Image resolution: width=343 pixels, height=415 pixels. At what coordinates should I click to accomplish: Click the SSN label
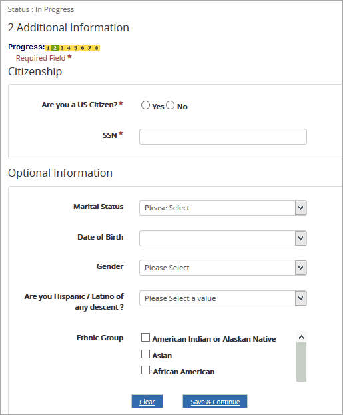coord(110,135)
